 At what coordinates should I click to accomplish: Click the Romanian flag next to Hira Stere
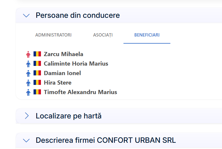[37, 82]
